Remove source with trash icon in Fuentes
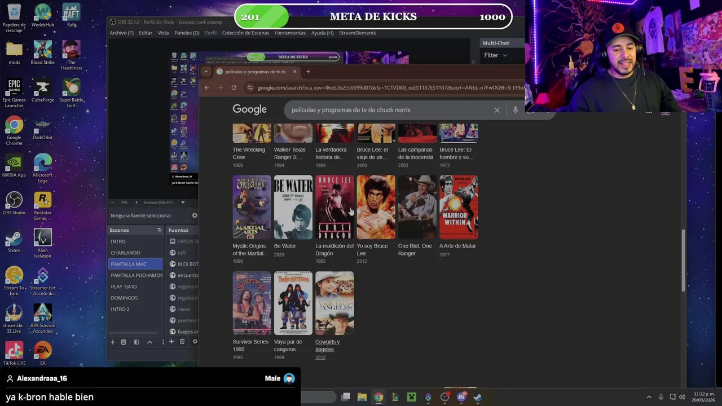Screen dimensions: 722x406 coord(182,342)
